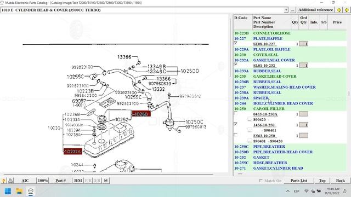Click ellipsis next to 890401 - 890420 range
The width and height of the screenshot is (351, 197).
pos(250,141)
